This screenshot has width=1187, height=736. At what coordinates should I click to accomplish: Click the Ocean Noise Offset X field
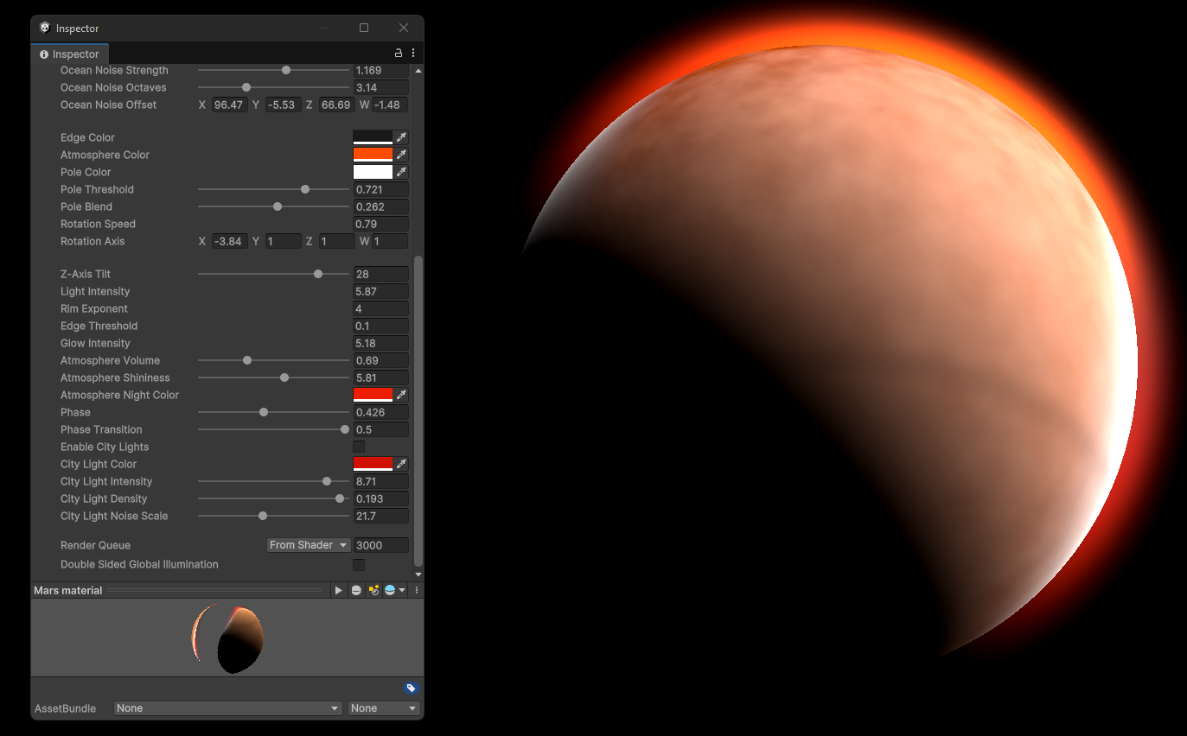coord(230,105)
